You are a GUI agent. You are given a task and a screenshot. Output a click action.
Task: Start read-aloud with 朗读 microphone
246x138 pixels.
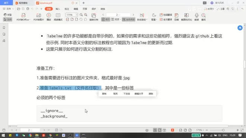click(x=196, y=17)
